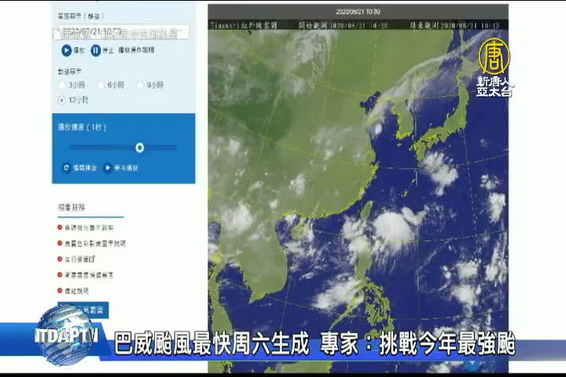Select the 9-hour range radio button
Screen dimensions: 566x377
[140, 84]
